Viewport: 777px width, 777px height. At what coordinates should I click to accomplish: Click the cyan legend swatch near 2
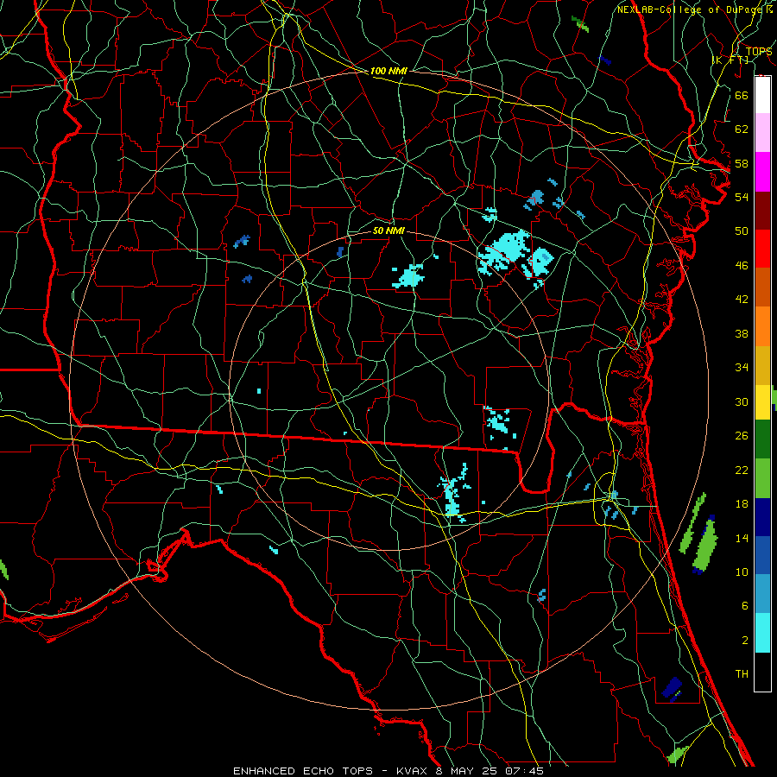coord(762,633)
